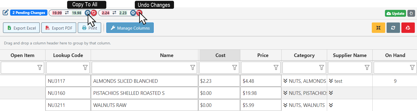This screenshot has width=417, height=111.
Task: Click the edit pencil icon beside Pending Changes
Action: (5, 13)
